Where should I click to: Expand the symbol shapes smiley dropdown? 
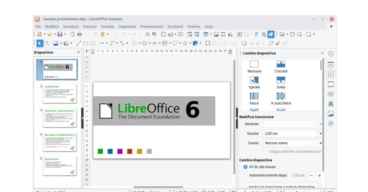click(149, 43)
